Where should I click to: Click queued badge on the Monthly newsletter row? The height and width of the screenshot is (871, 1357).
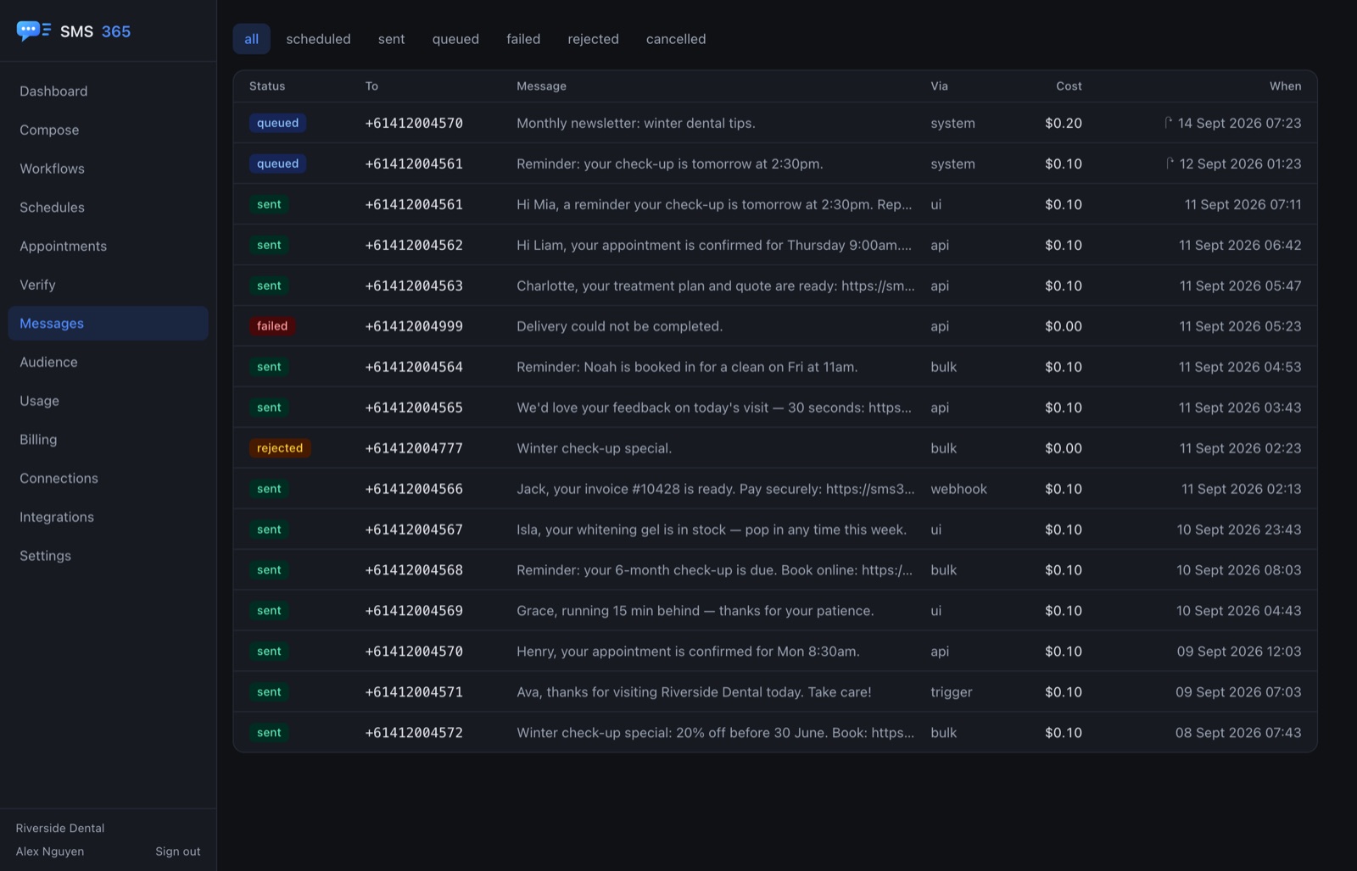coord(278,123)
